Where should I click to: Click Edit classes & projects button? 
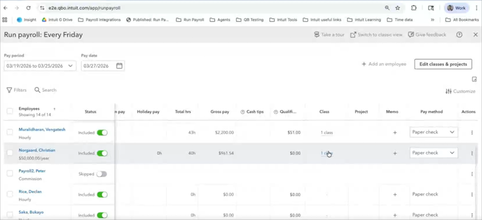tap(443, 64)
